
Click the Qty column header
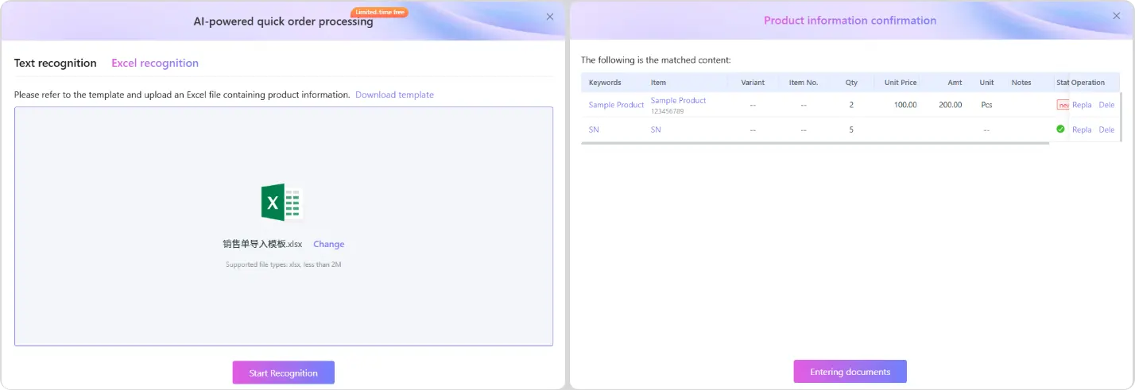click(851, 83)
